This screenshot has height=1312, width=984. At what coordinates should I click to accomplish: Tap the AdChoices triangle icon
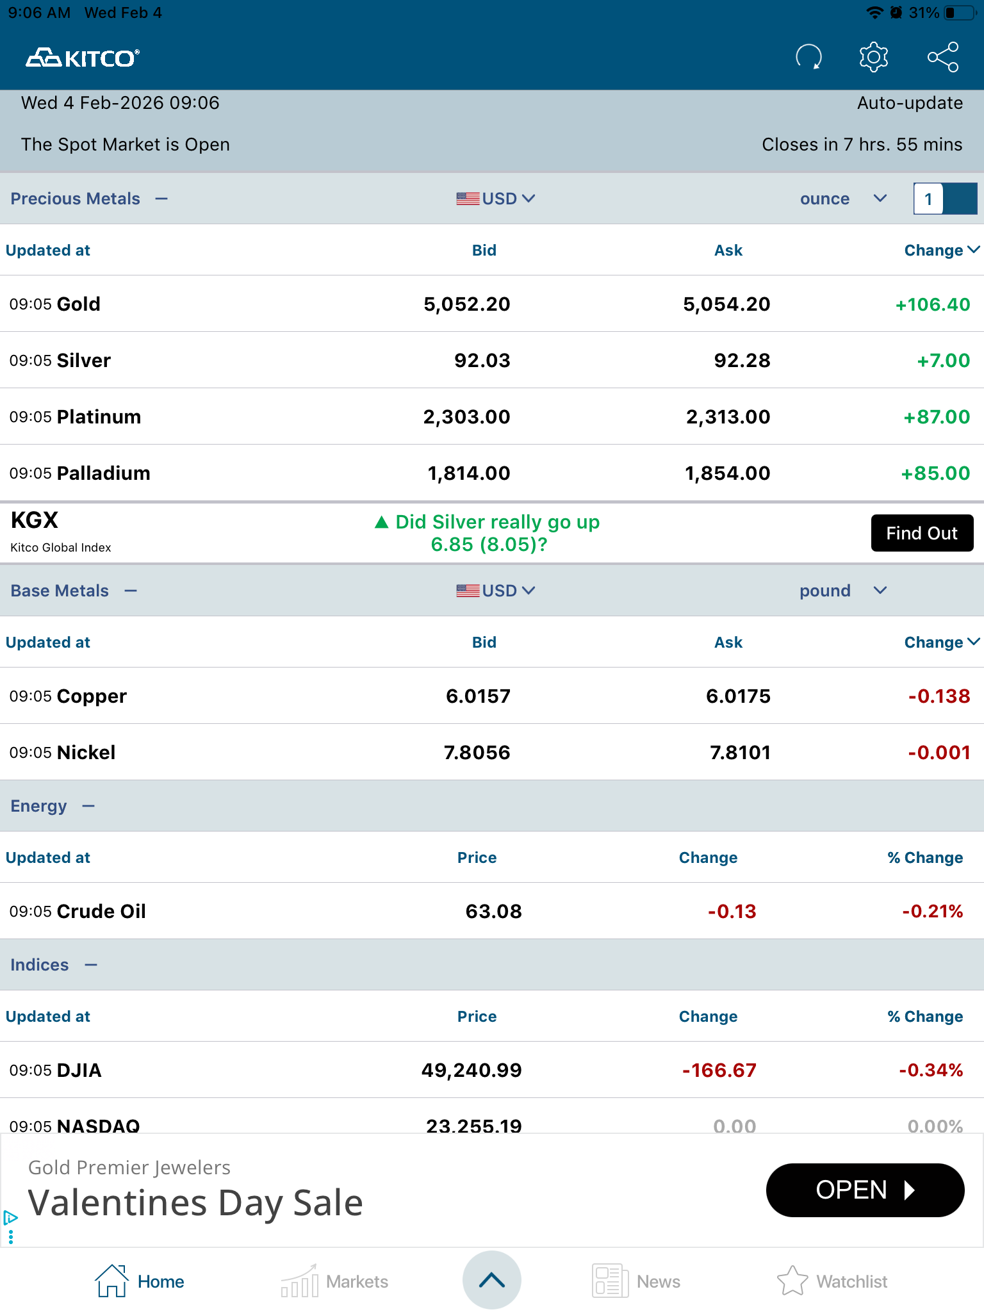10,1217
